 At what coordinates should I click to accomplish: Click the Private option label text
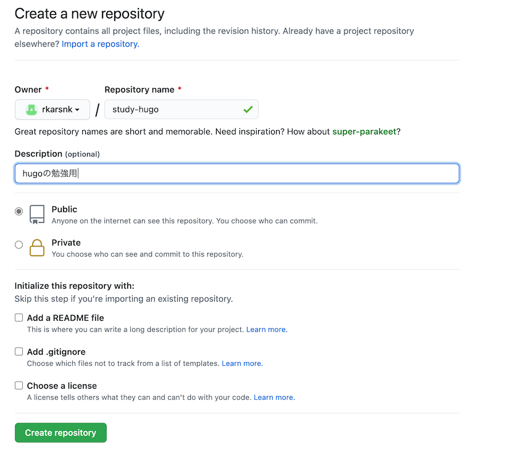(x=66, y=243)
